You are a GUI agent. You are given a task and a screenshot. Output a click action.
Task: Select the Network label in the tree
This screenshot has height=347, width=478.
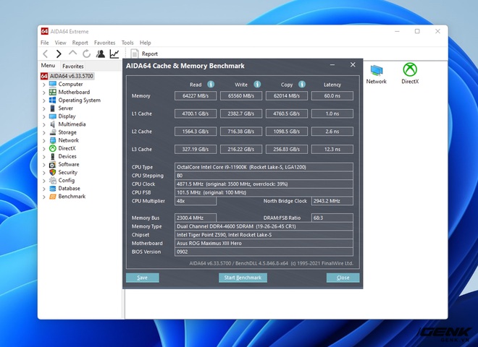tap(69, 140)
